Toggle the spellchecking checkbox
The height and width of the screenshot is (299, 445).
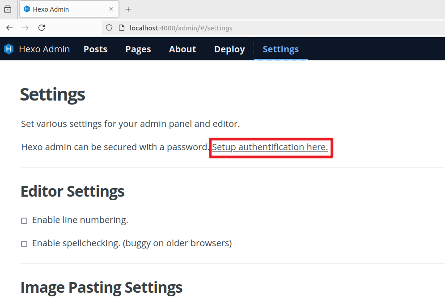pos(24,244)
